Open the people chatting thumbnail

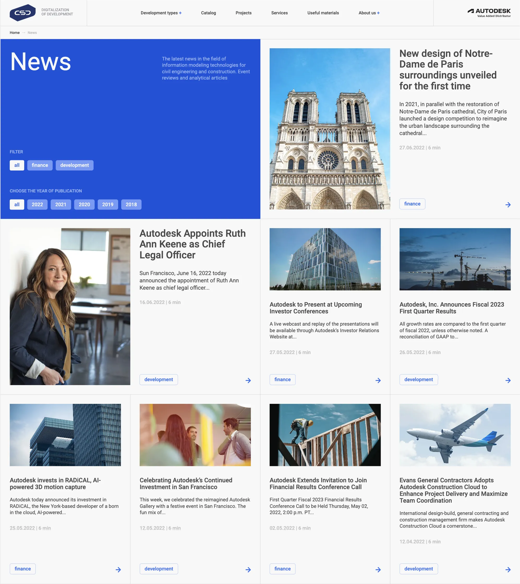(x=195, y=435)
